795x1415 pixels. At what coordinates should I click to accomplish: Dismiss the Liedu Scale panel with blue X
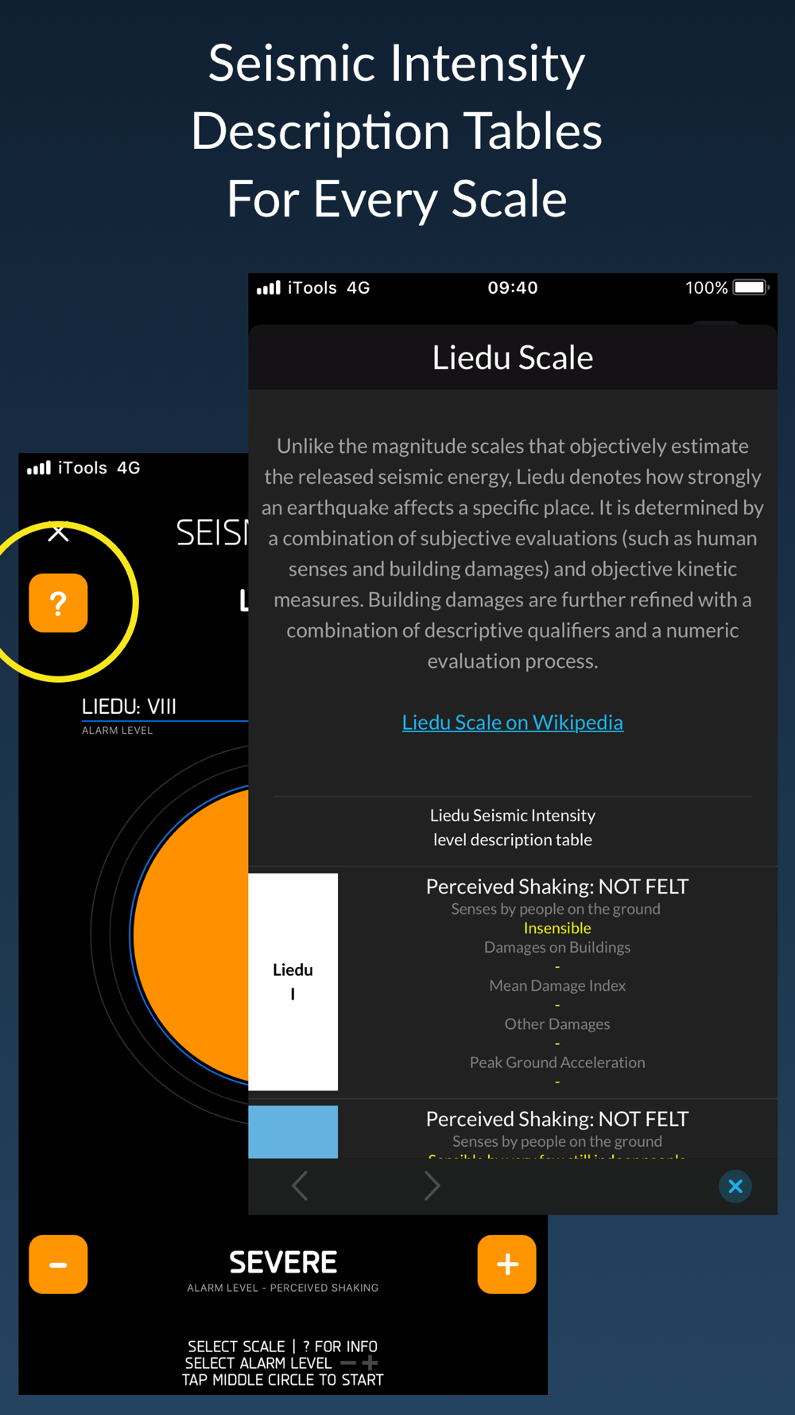click(x=735, y=1186)
